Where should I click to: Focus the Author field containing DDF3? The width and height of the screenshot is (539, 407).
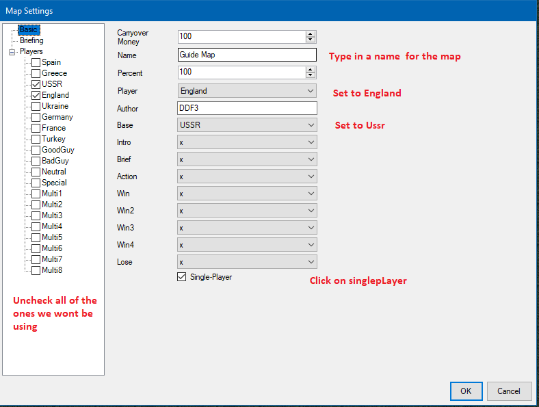(x=246, y=108)
